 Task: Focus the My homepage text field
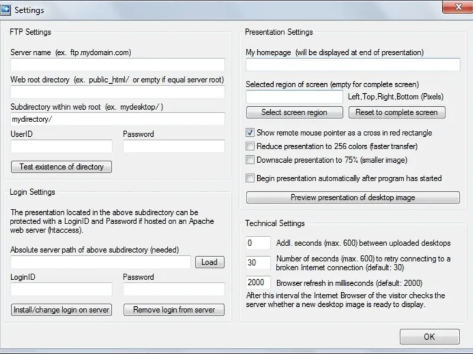352,65
